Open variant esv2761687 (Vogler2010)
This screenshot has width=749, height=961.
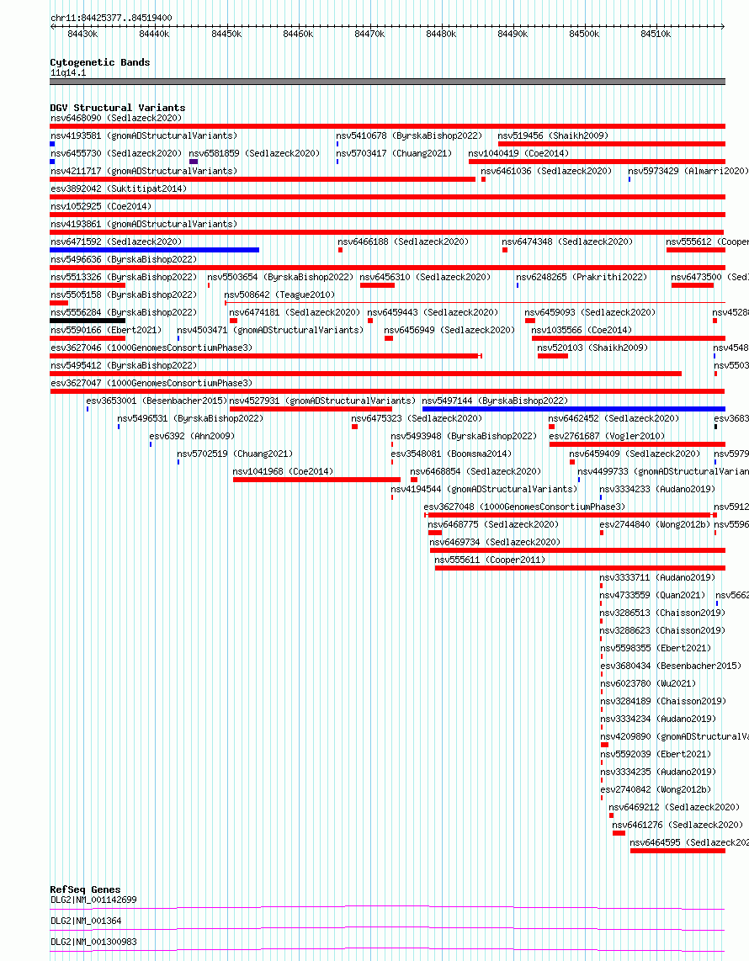tap(607, 437)
